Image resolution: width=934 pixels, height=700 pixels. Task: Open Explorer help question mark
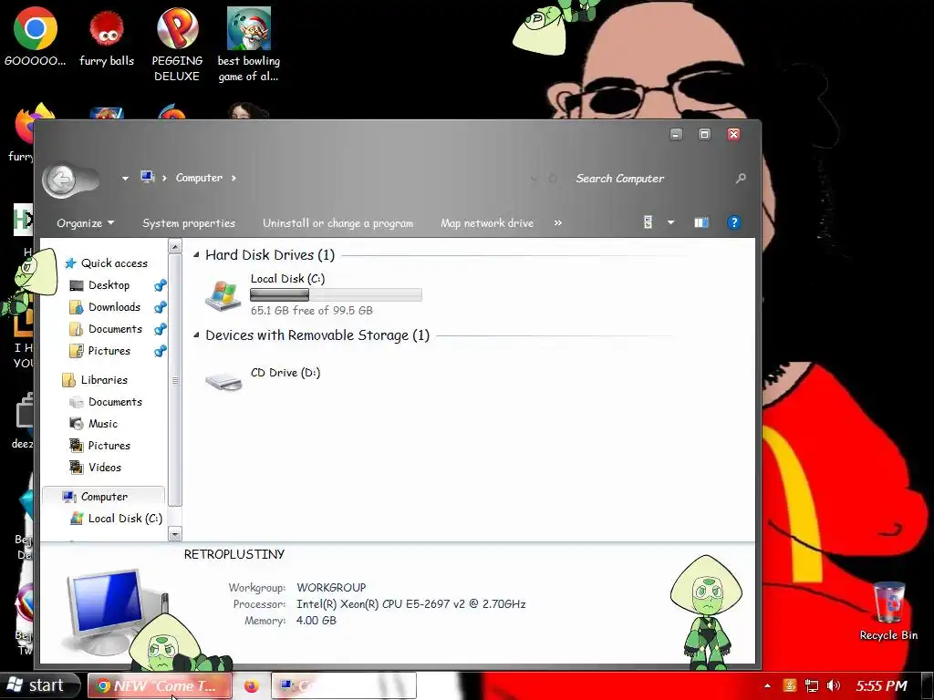coord(734,222)
